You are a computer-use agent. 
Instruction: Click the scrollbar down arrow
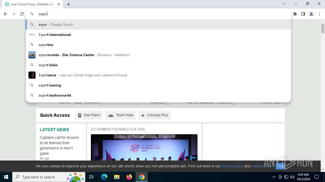pos(323,170)
